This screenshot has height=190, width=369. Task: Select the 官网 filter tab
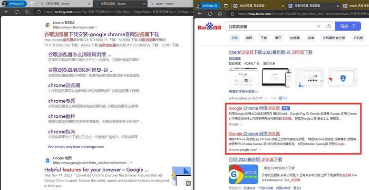click(x=249, y=38)
